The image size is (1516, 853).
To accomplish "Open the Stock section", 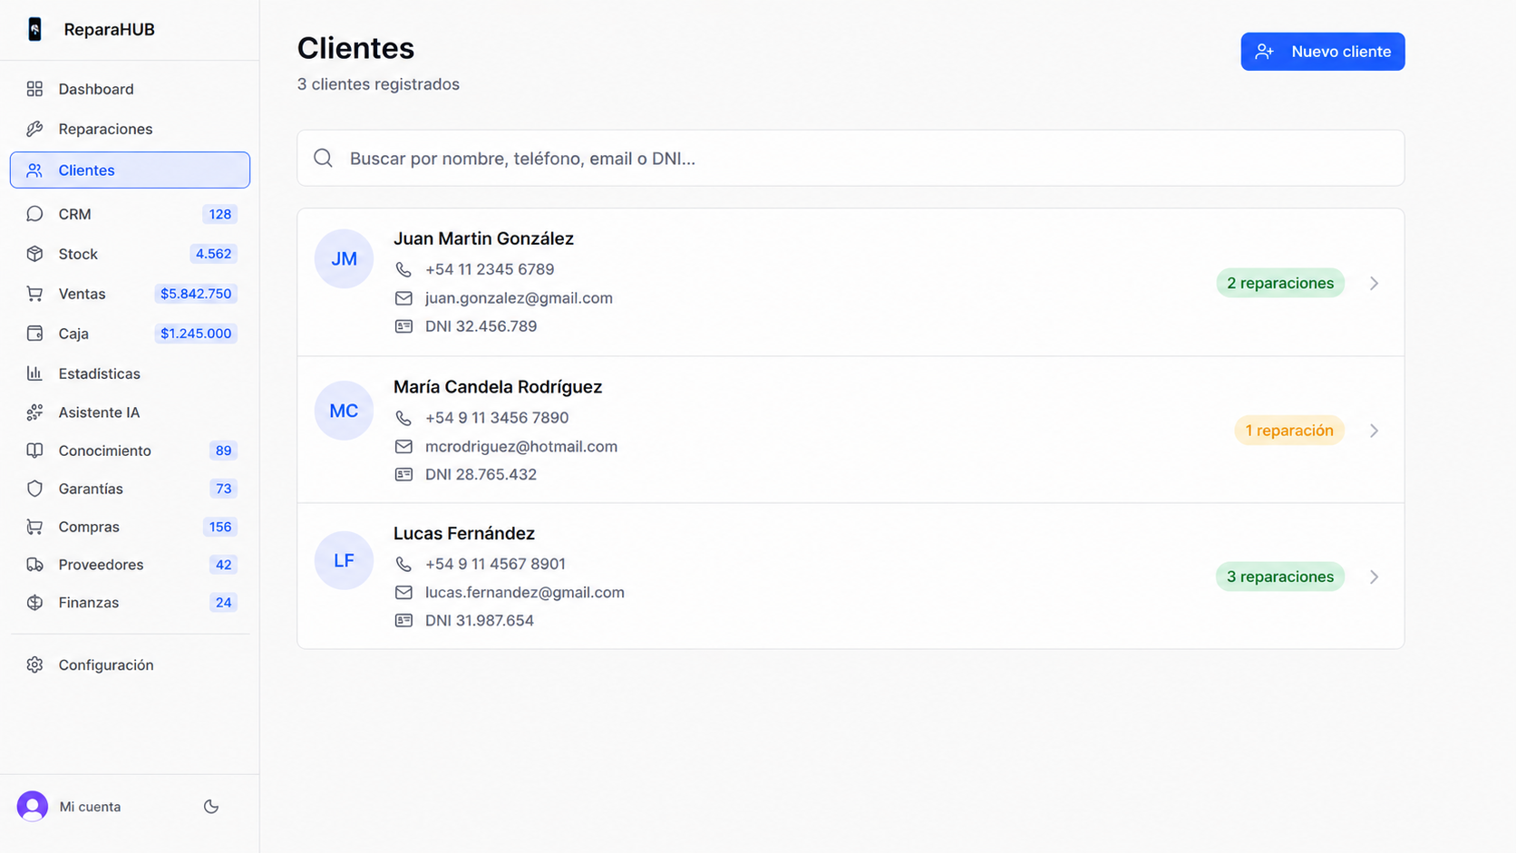I will tap(130, 254).
